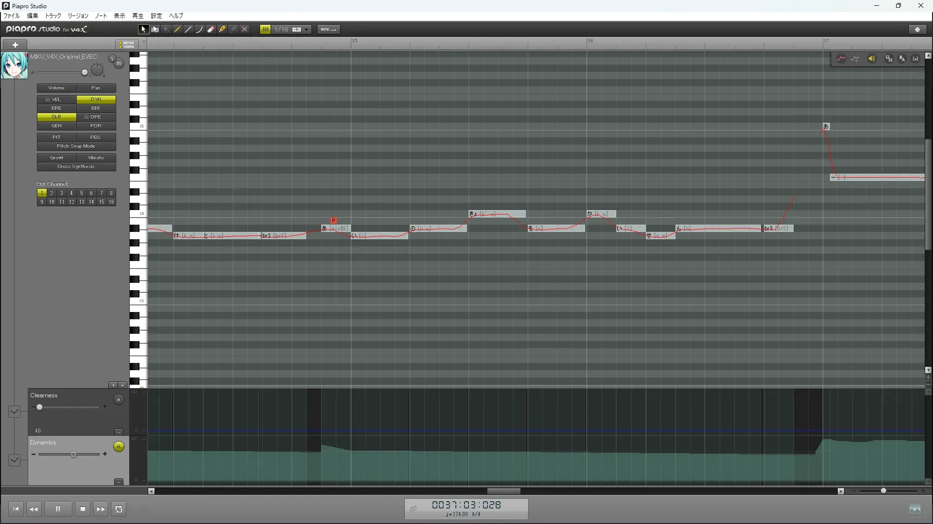Select the Eraser tool
The width and height of the screenshot is (933, 524).
coord(211,30)
